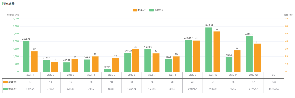
Task: Select the orange 2025-9 bar labeled 41
Action: [197, 56]
